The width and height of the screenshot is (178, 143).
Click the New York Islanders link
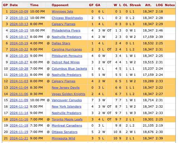tap(66, 106)
